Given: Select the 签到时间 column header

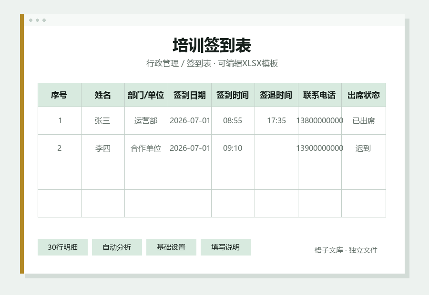Looking at the screenshot, I should [x=233, y=95].
